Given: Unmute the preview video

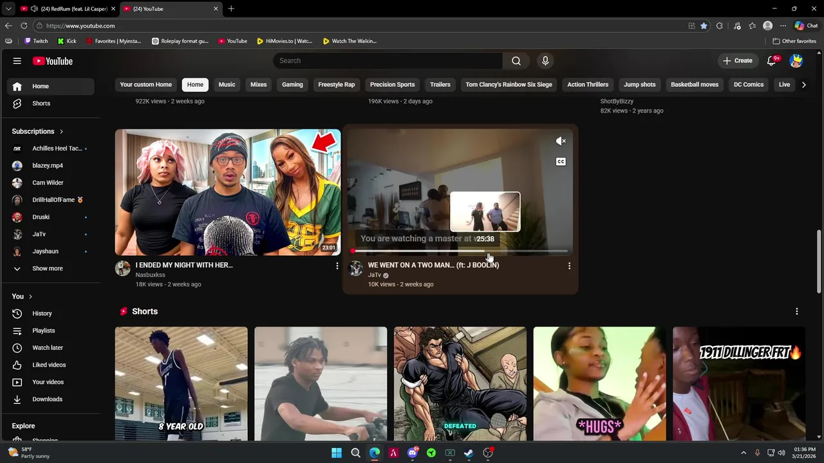Looking at the screenshot, I should pos(561,141).
